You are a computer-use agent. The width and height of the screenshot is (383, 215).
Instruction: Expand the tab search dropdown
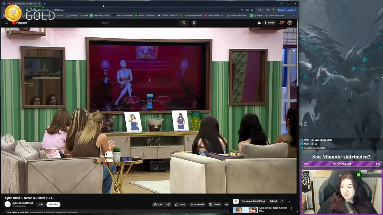point(4,4)
